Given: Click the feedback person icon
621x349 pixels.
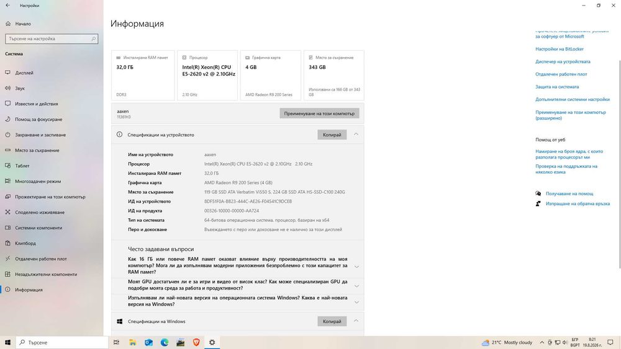Looking at the screenshot, I should pos(538,204).
